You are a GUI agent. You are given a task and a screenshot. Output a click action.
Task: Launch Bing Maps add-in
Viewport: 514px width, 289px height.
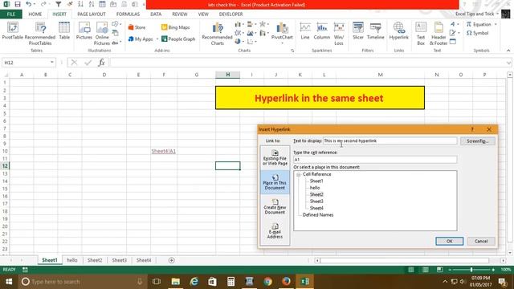[175, 27]
